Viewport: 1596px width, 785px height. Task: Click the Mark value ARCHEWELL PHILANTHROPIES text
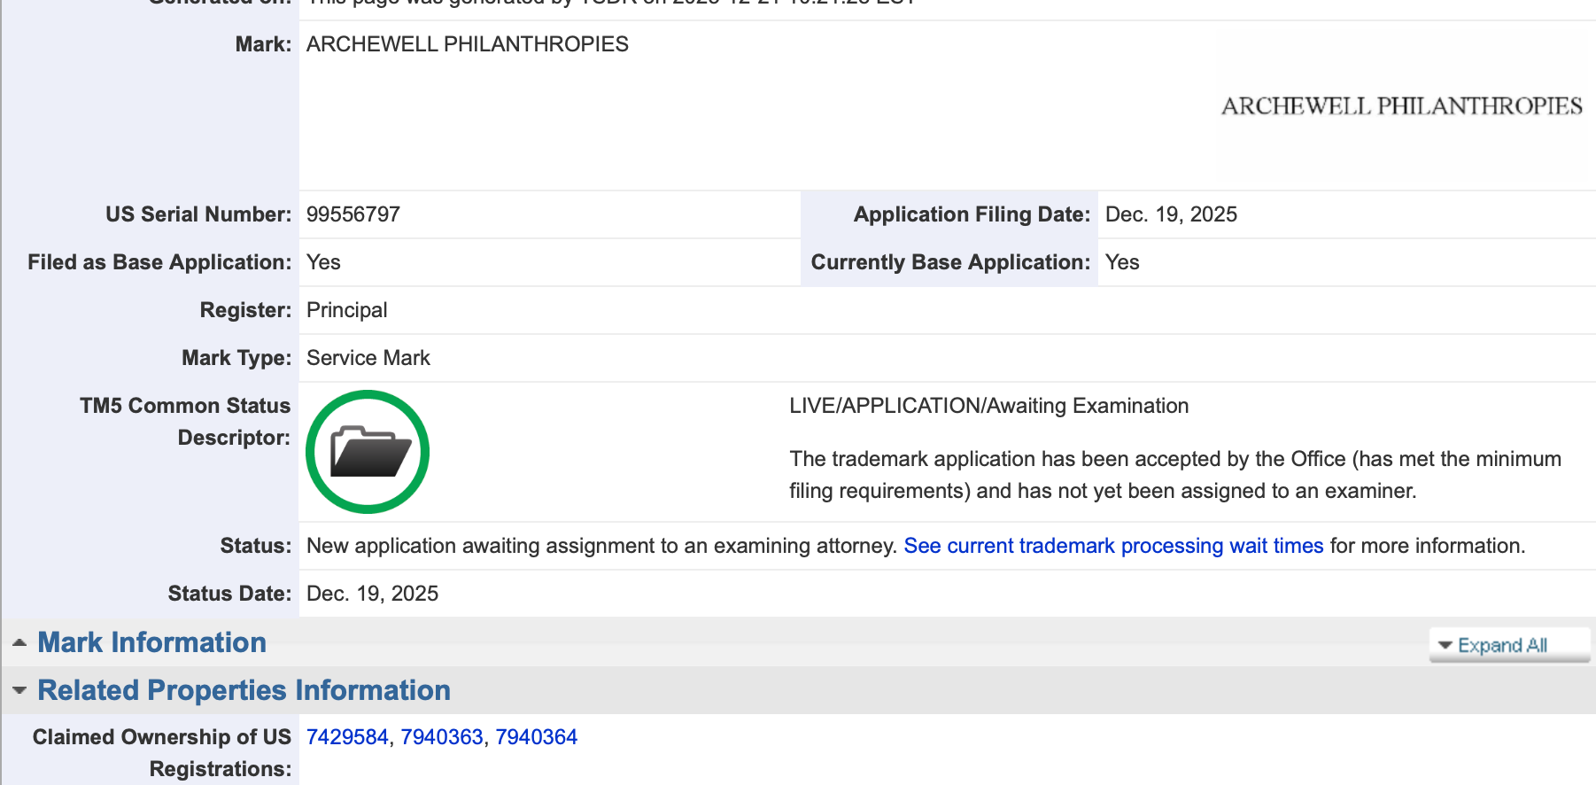[x=468, y=44]
